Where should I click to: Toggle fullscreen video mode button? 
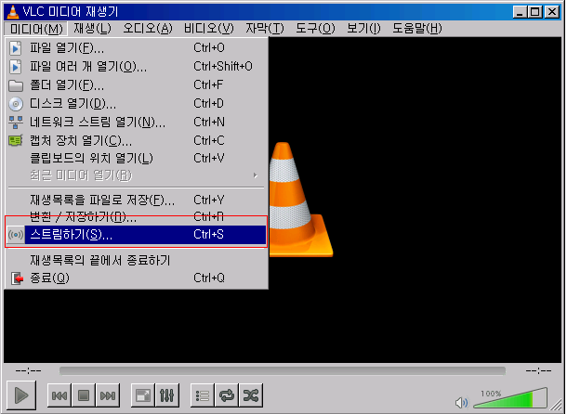pyautogui.click(x=143, y=395)
